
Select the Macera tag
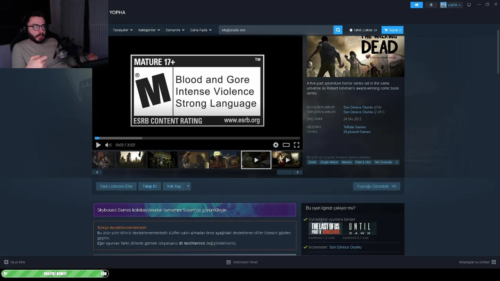[x=346, y=162]
